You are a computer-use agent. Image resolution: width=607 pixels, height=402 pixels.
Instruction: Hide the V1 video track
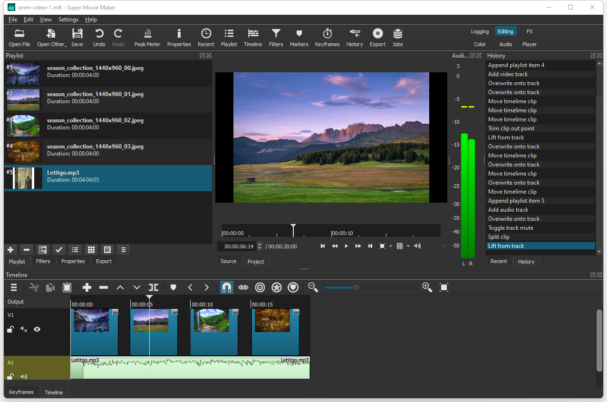(37, 329)
